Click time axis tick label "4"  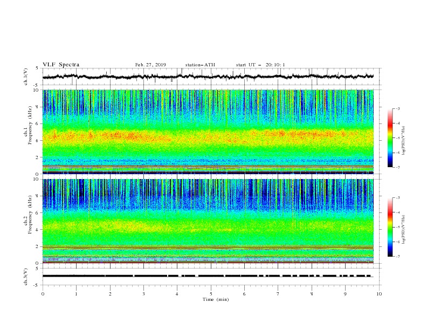point(177,294)
